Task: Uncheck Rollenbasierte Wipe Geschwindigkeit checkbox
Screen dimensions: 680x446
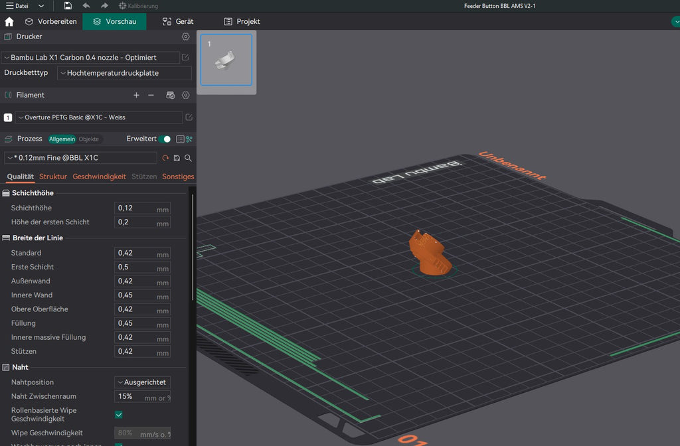Action: pyautogui.click(x=118, y=415)
